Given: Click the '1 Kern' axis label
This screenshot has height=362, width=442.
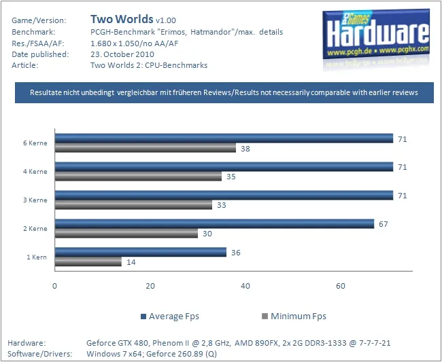Looking at the screenshot, I should click(37, 257).
